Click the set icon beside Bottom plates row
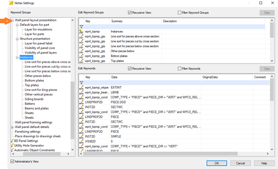 pyautogui.click(x=81, y=56)
